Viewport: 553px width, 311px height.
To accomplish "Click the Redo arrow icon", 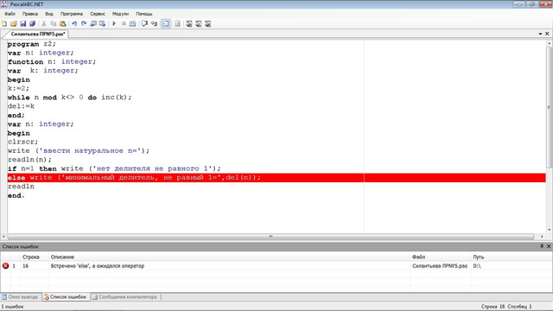I will [84, 23].
